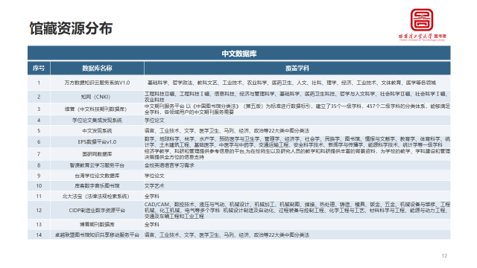This screenshot has width=477, height=268.
Task: Select the 万方数据知识云服务系统V1.0 cell
Action: point(97,83)
